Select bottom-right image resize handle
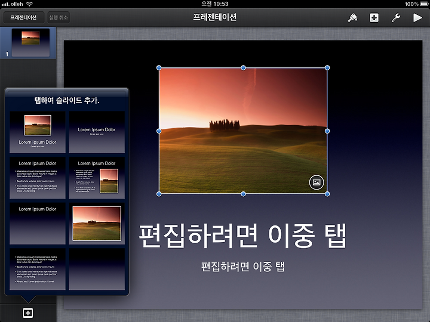 click(327, 194)
